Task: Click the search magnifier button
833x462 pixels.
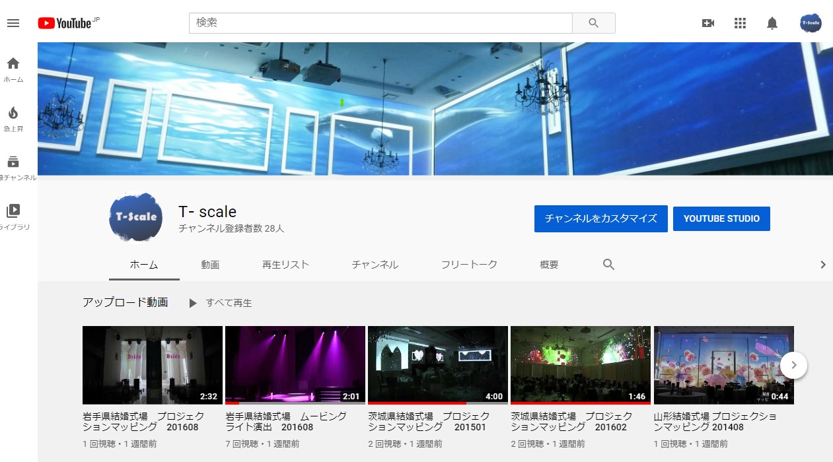Action: (x=593, y=23)
